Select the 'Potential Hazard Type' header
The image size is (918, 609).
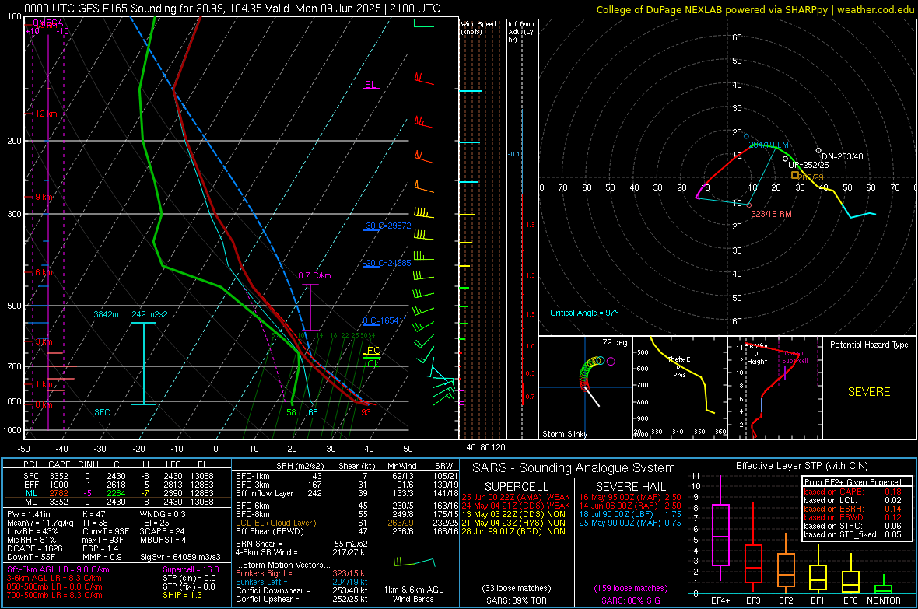869,345
